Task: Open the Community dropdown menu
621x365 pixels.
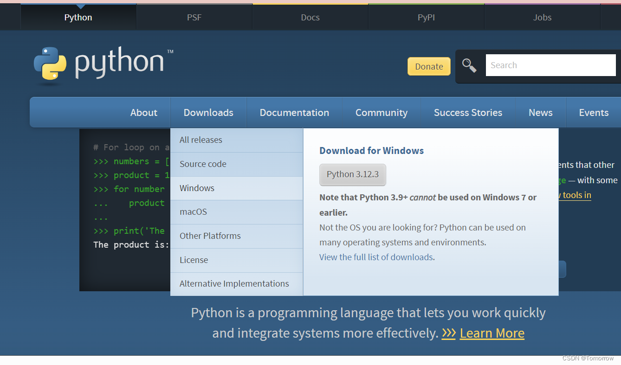Action: [381, 112]
